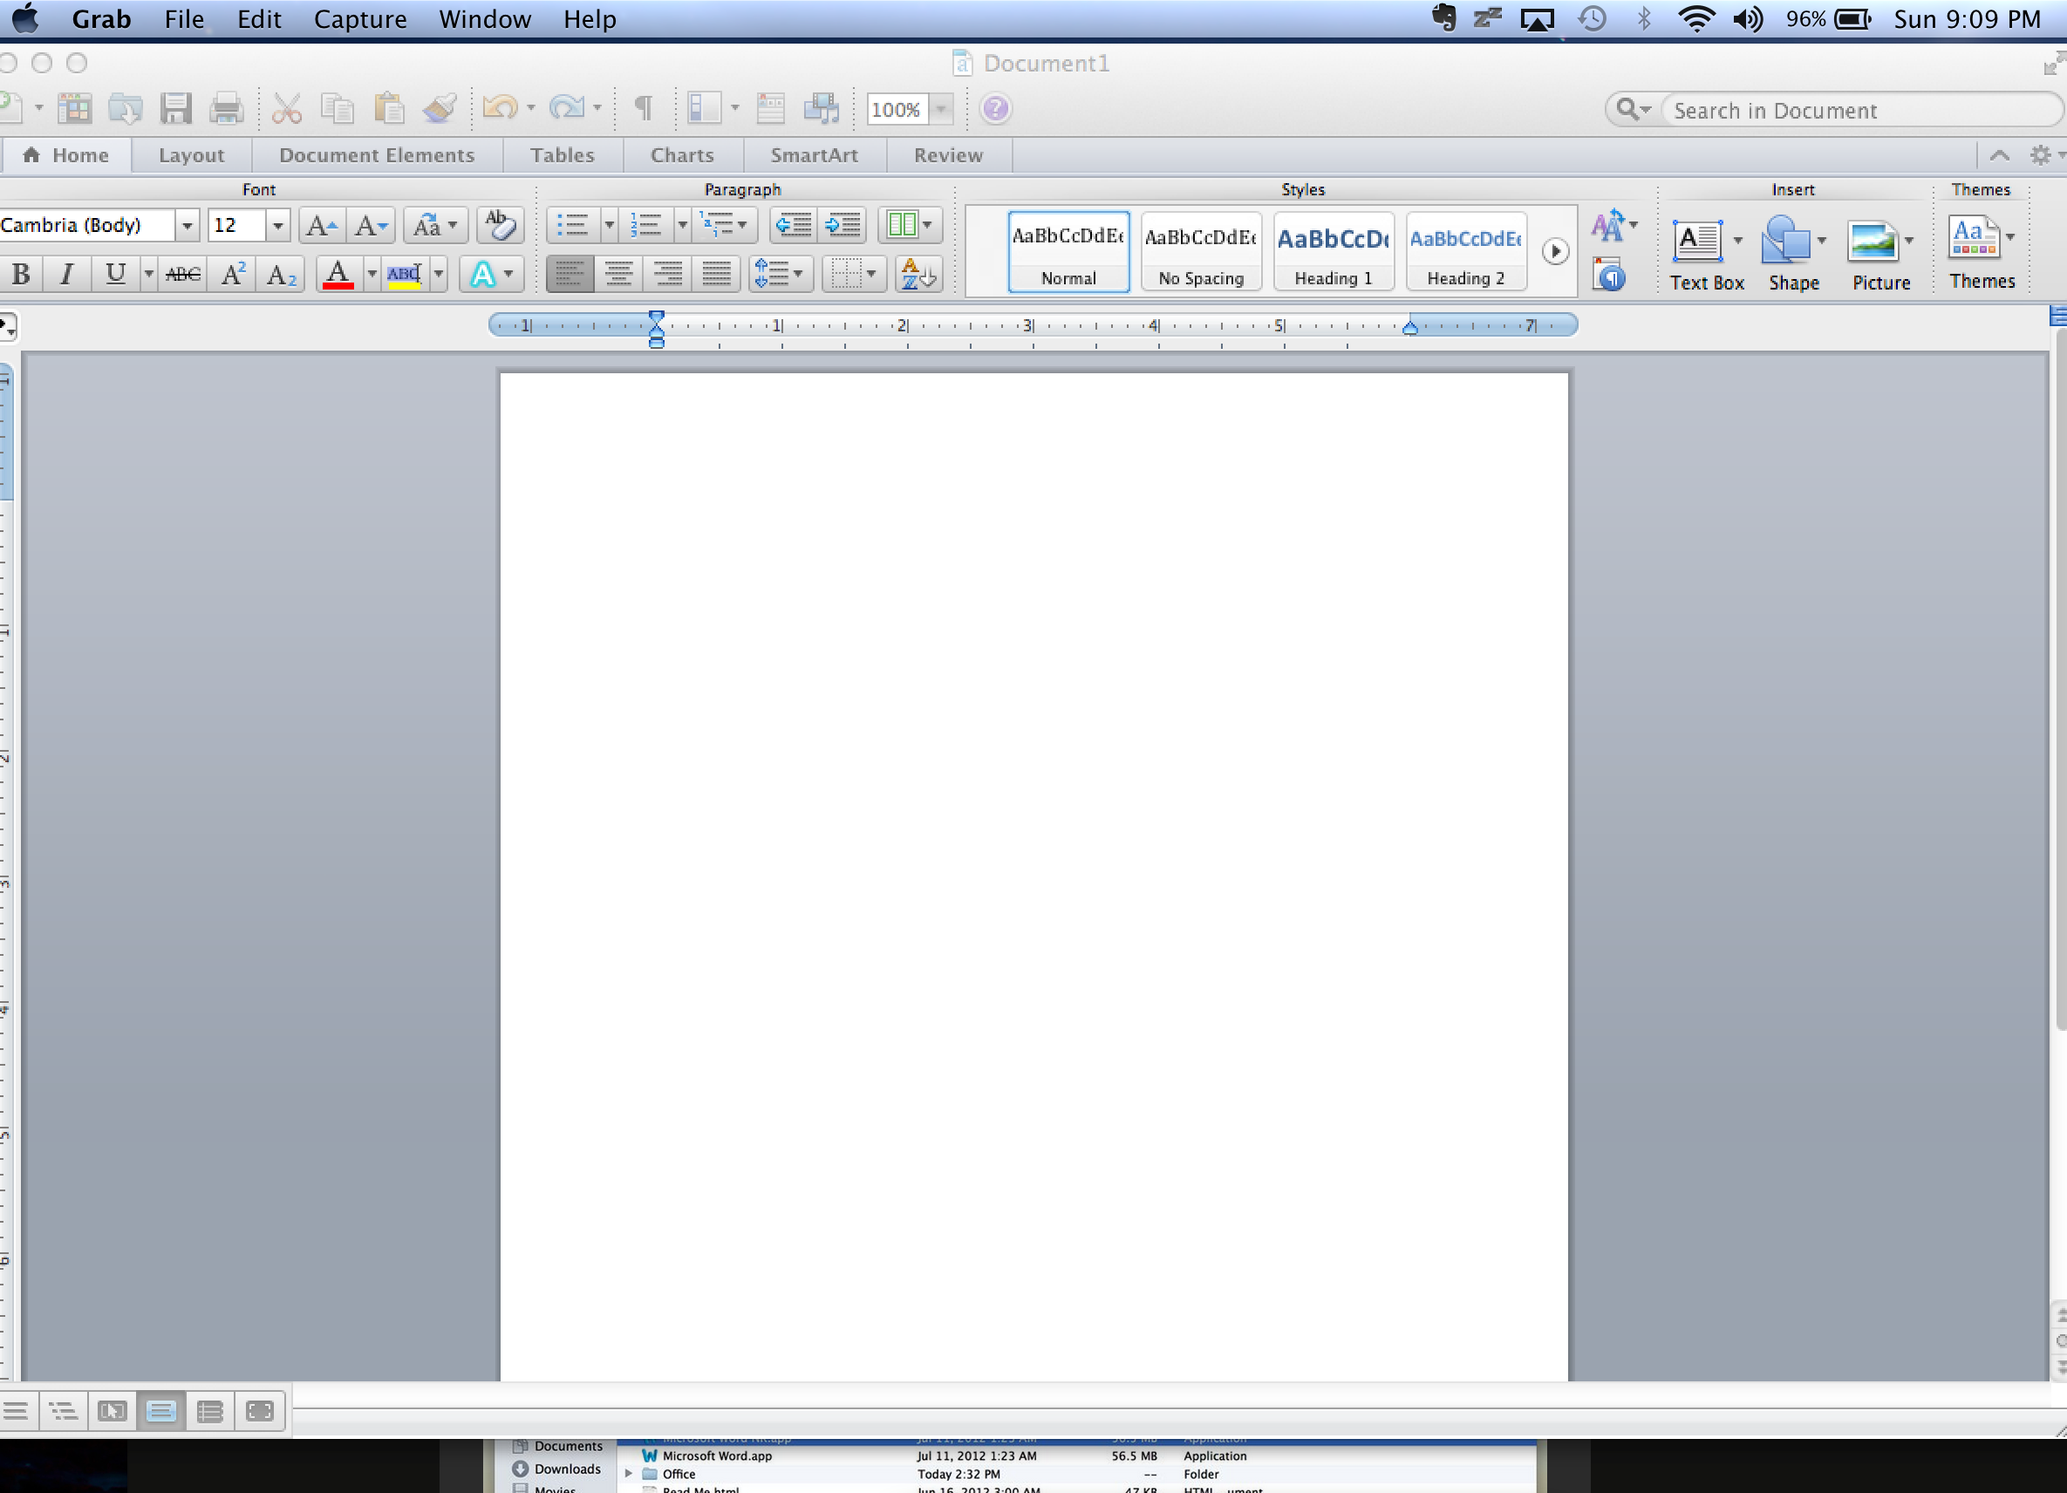Switch to the Document Elements tab

[x=377, y=155]
